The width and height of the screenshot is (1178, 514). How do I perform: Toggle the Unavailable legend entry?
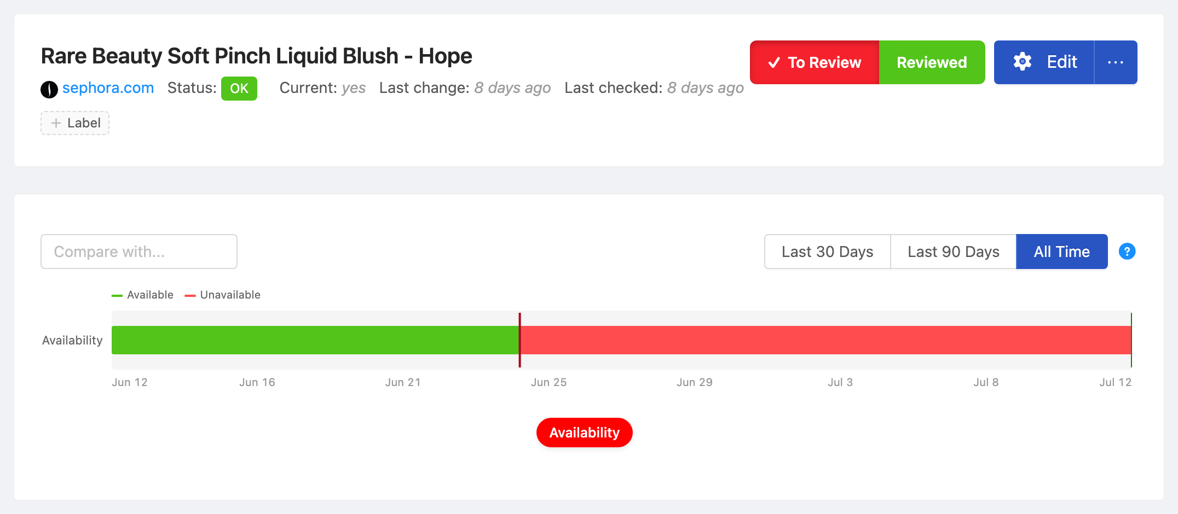pyautogui.click(x=223, y=295)
